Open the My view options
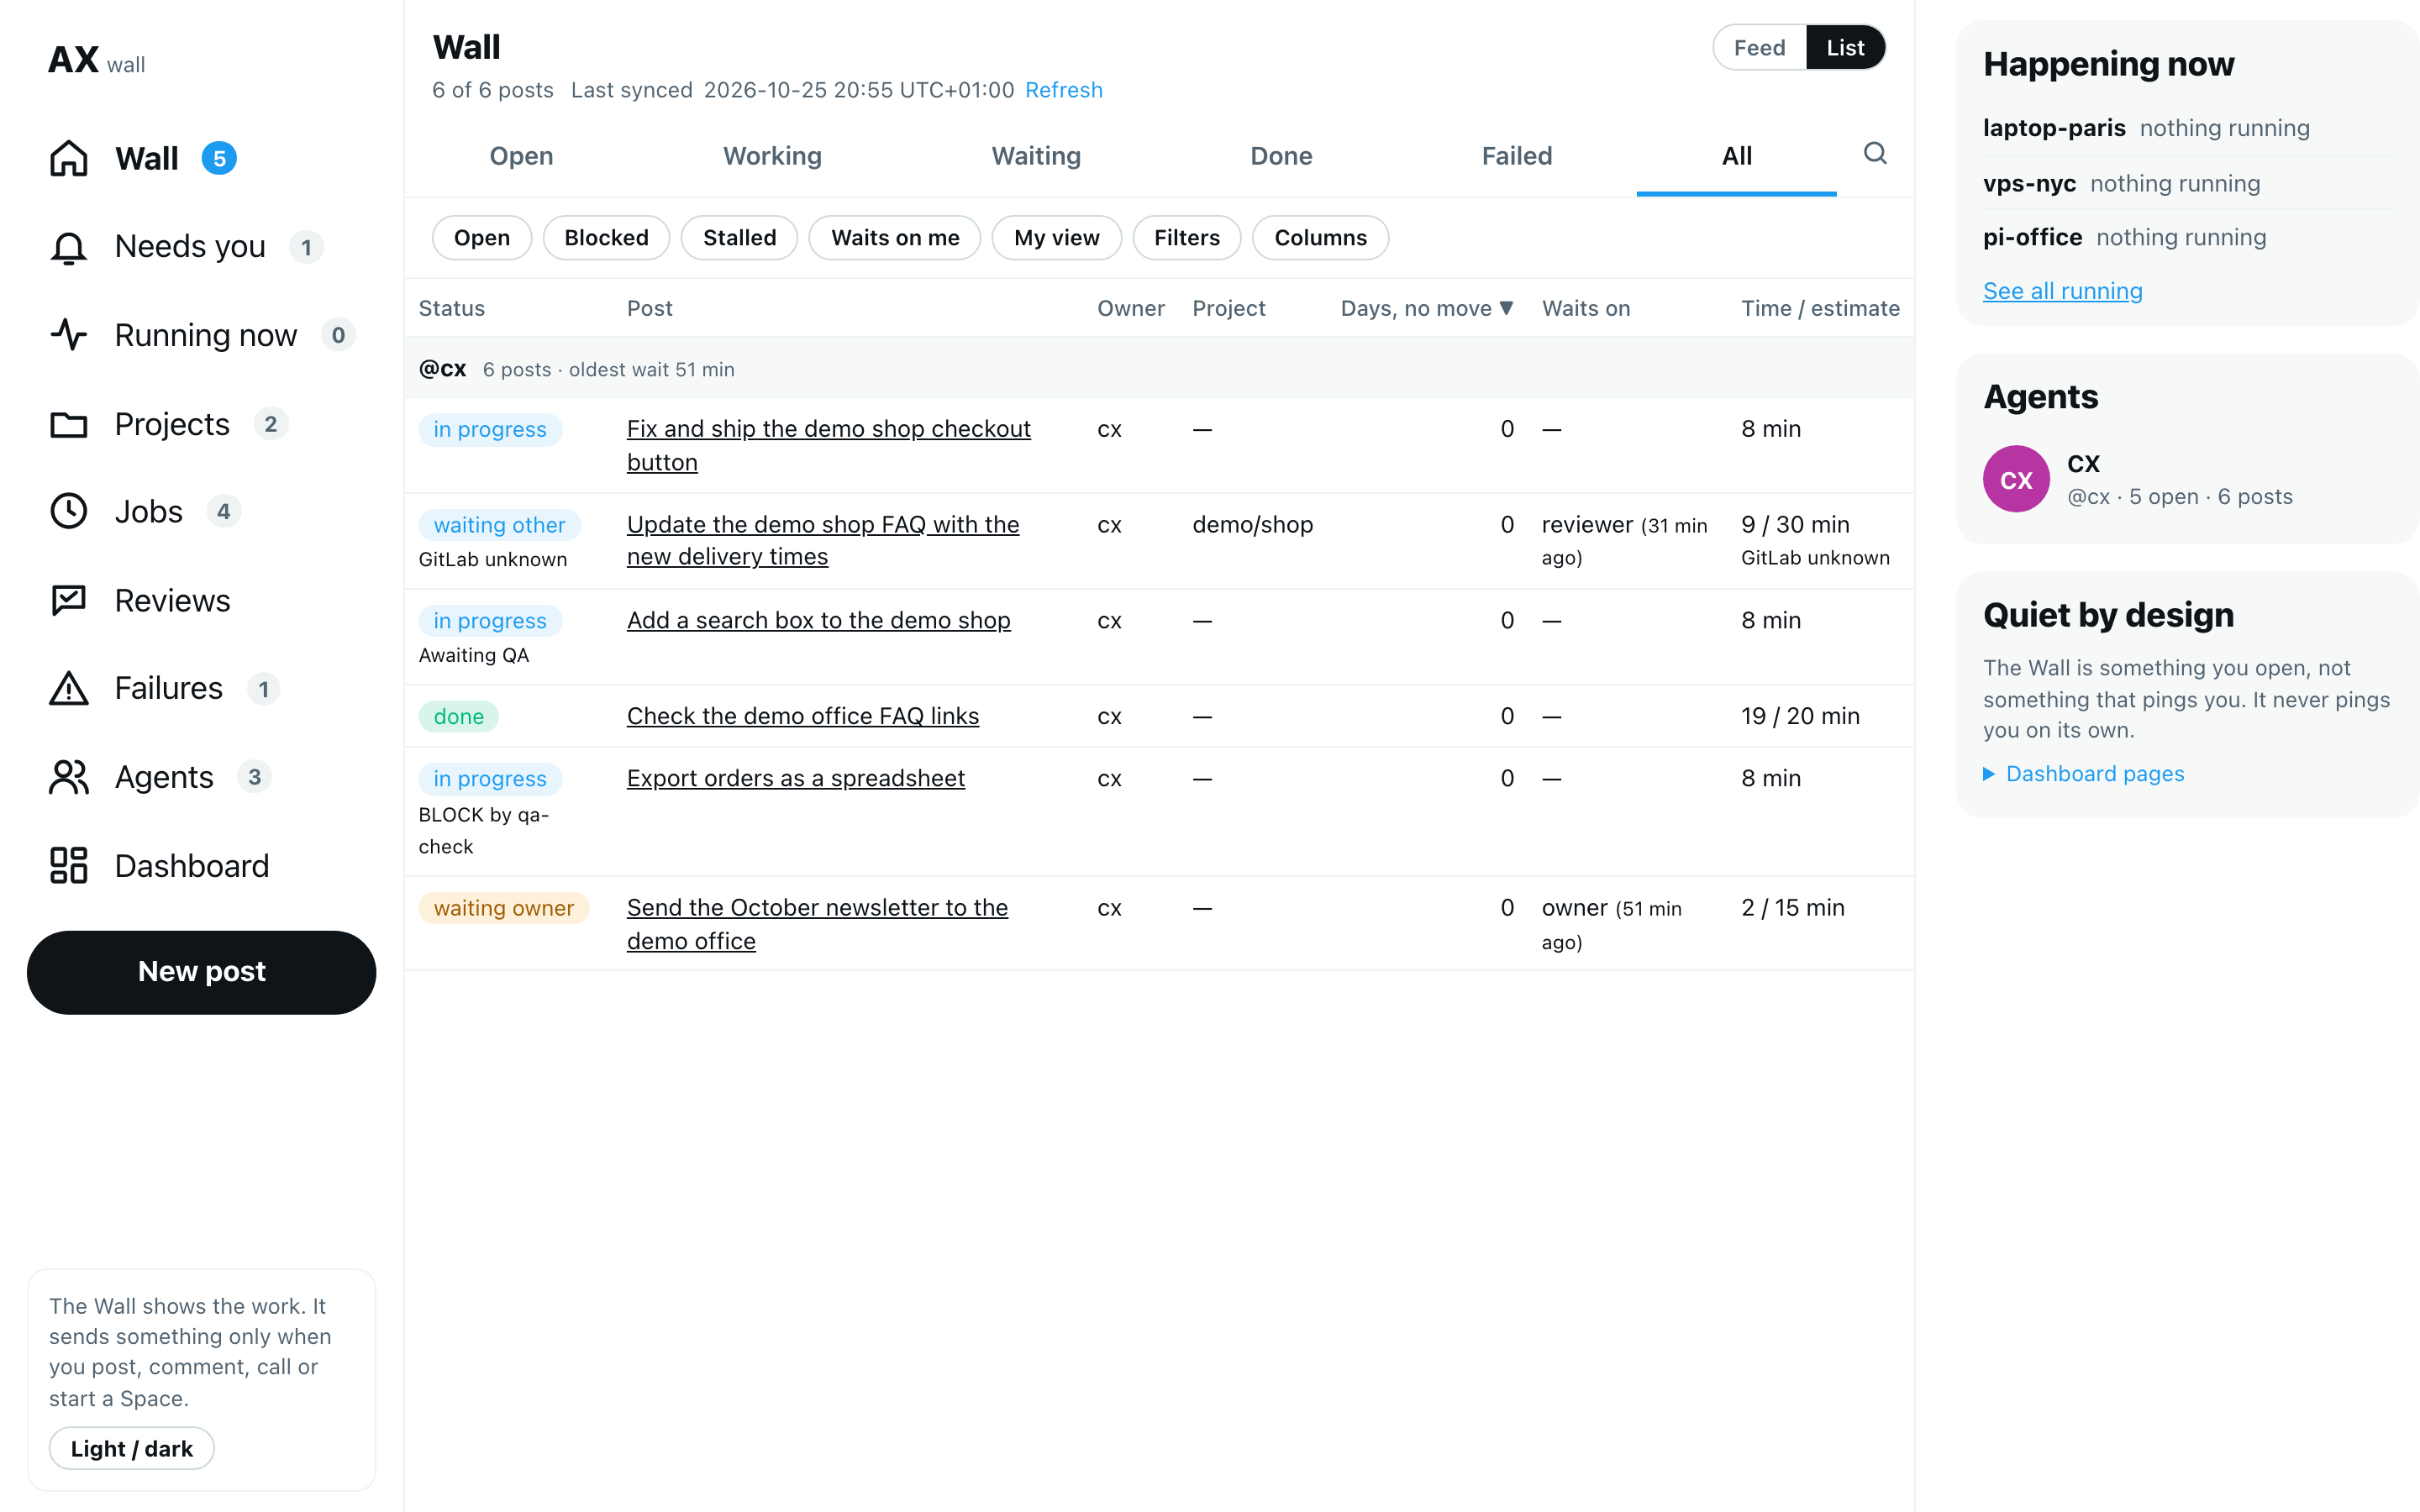The image size is (2420, 1512). coord(1056,238)
